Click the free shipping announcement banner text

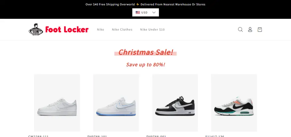pos(145,4)
